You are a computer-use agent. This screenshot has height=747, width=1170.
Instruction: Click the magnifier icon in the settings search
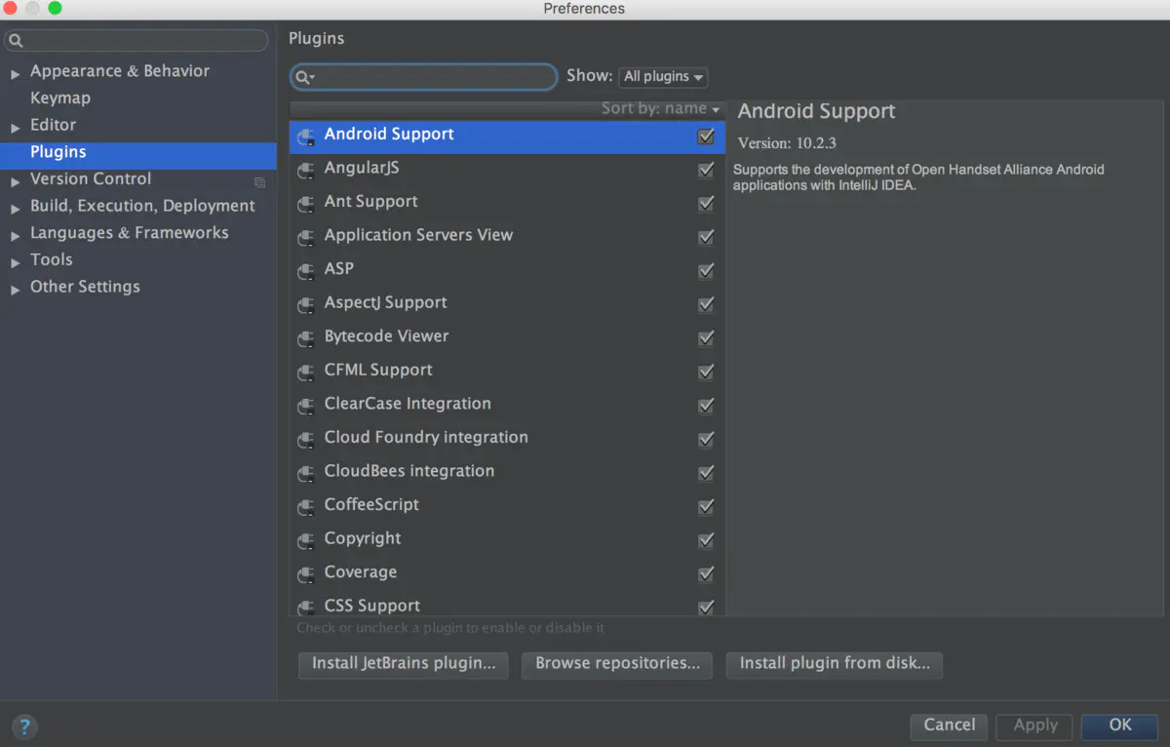16,41
